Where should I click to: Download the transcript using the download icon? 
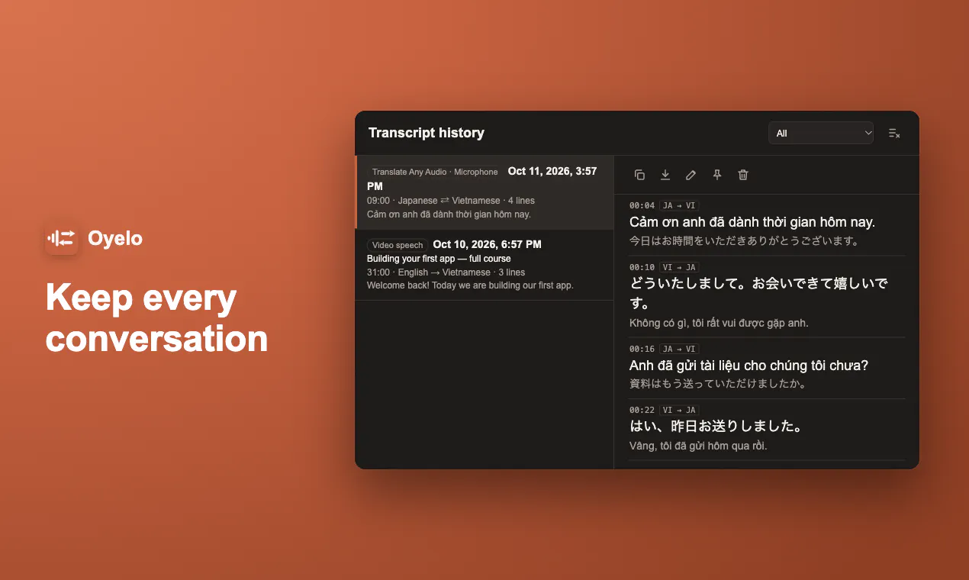pos(665,175)
